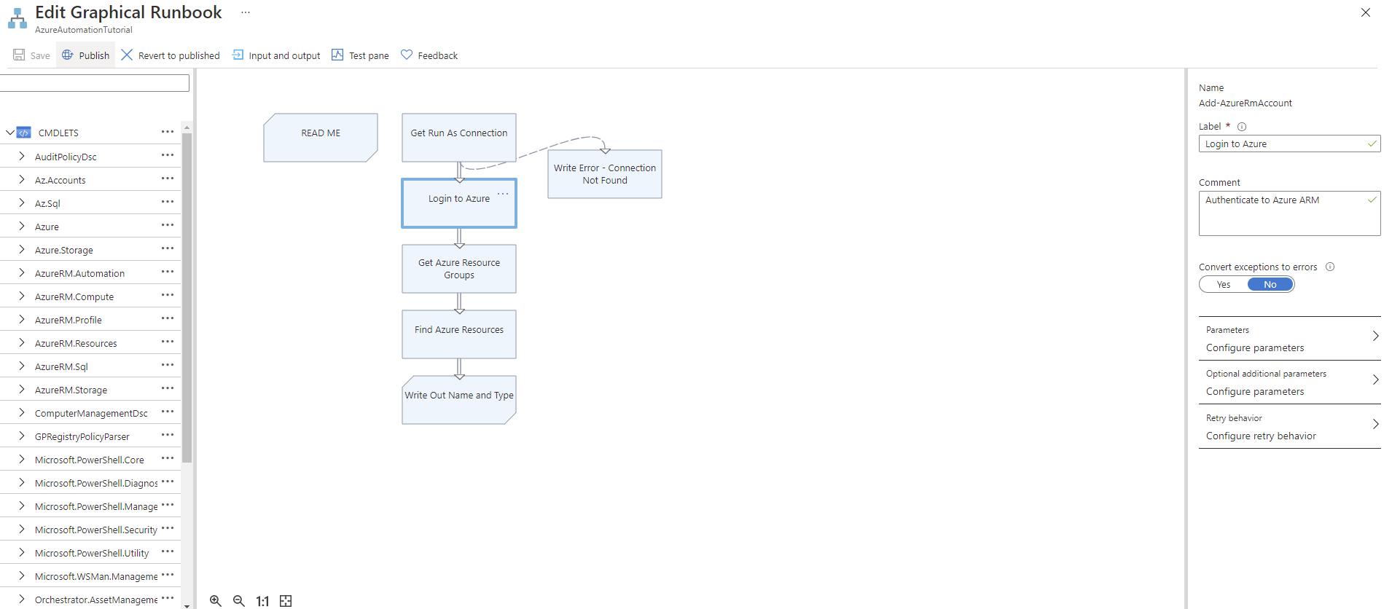Expand the AzureRM.Automation module
Screen dimensions: 1392x609
pos(22,272)
